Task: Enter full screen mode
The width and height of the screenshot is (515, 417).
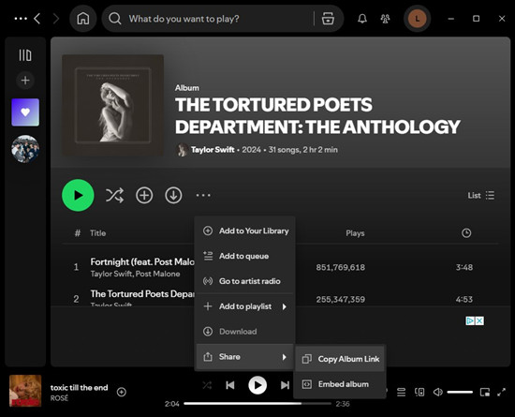Action: pos(502,392)
